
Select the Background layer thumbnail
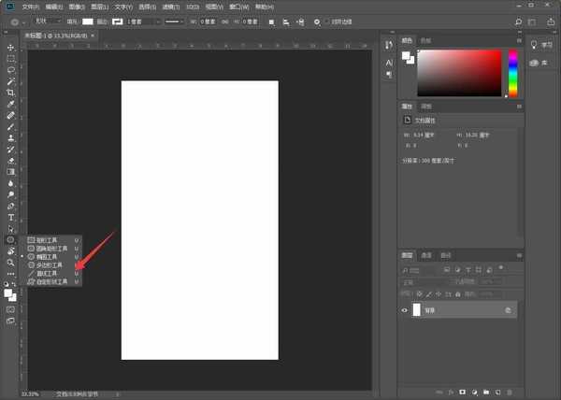click(x=417, y=309)
